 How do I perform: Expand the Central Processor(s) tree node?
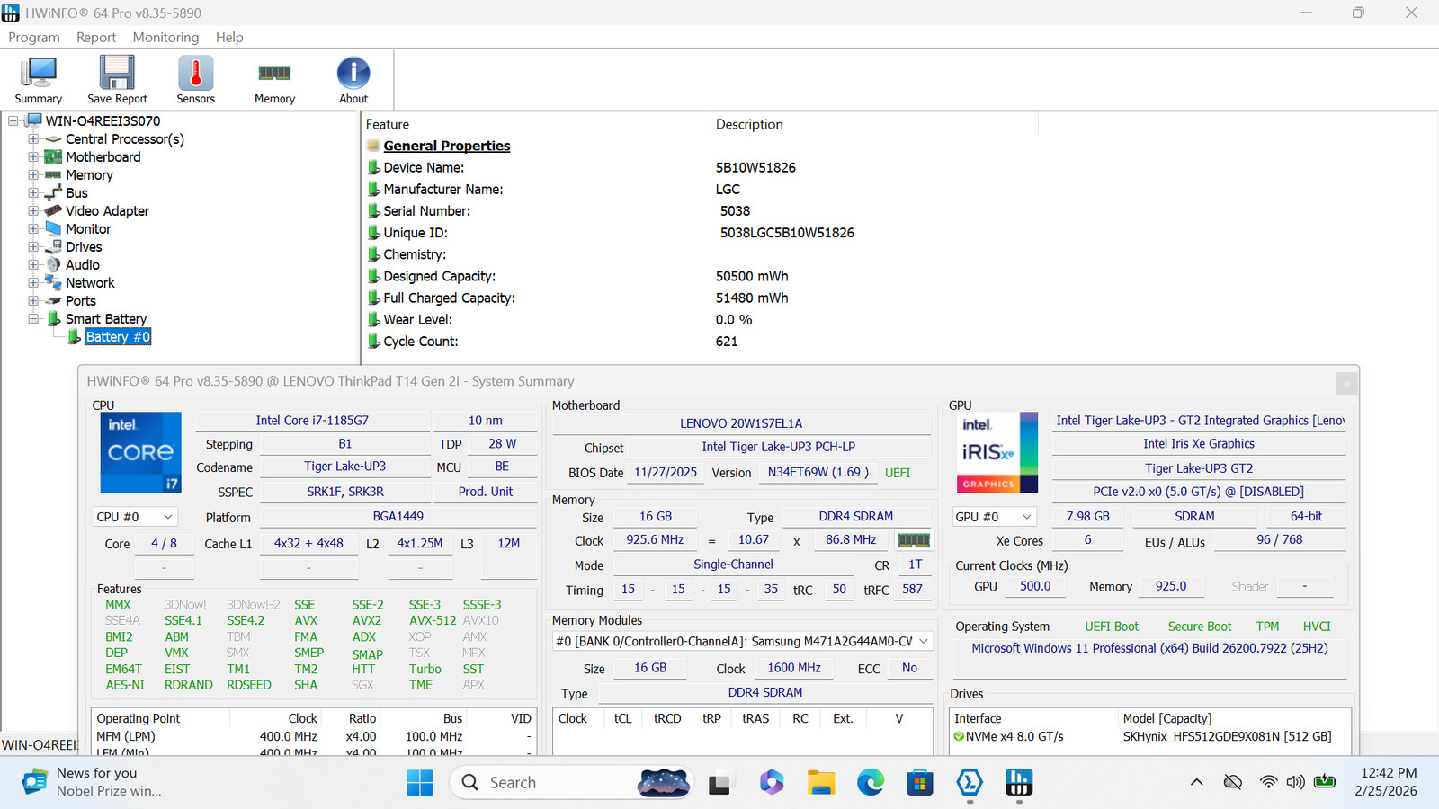pyautogui.click(x=33, y=139)
